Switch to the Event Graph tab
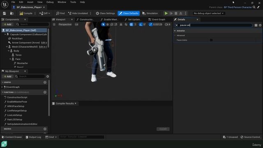 (157, 19)
